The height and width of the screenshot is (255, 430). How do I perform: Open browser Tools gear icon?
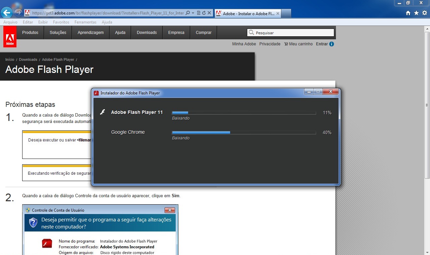point(425,13)
